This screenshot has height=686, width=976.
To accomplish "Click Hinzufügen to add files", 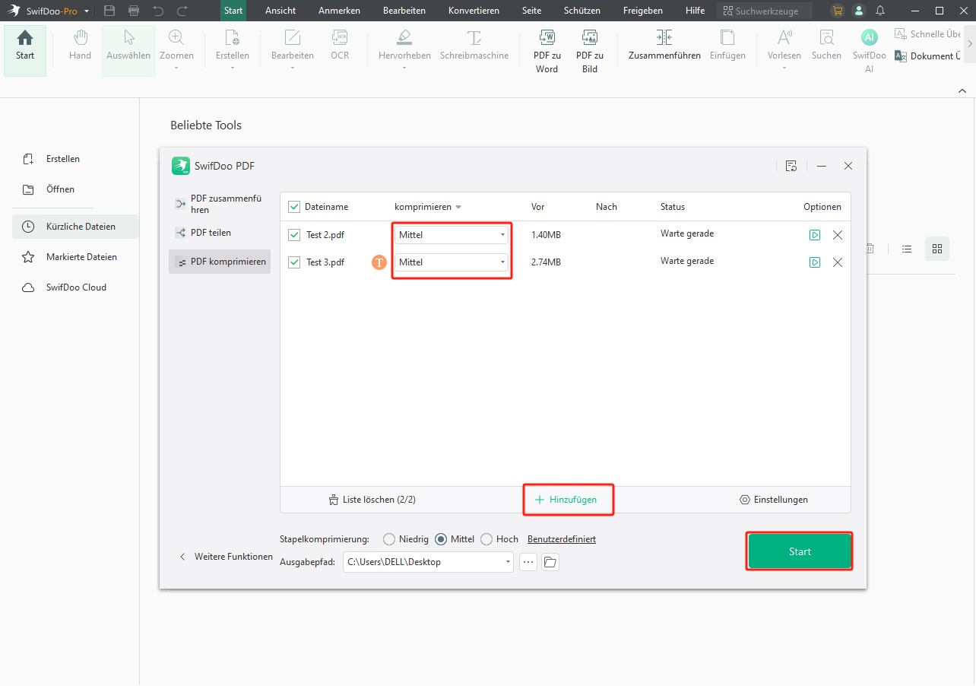I will [x=566, y=500].
